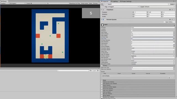The image size is (177, 99).
Task: Collapse the Transform component foldout arrow
Action: 101,10
